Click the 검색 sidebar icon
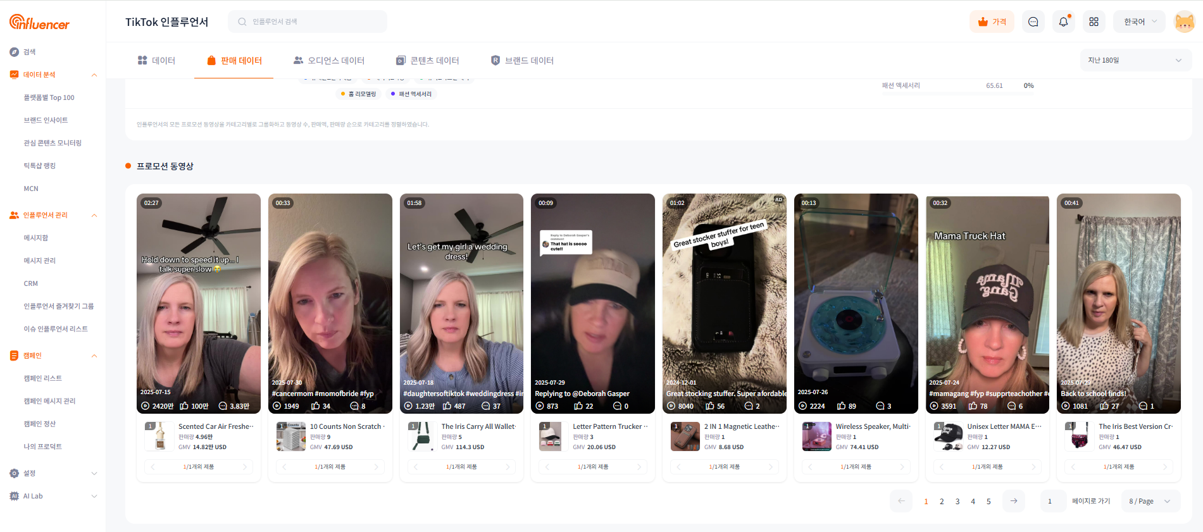This screenshot has width=1203, height=532. tap(15, 52)
